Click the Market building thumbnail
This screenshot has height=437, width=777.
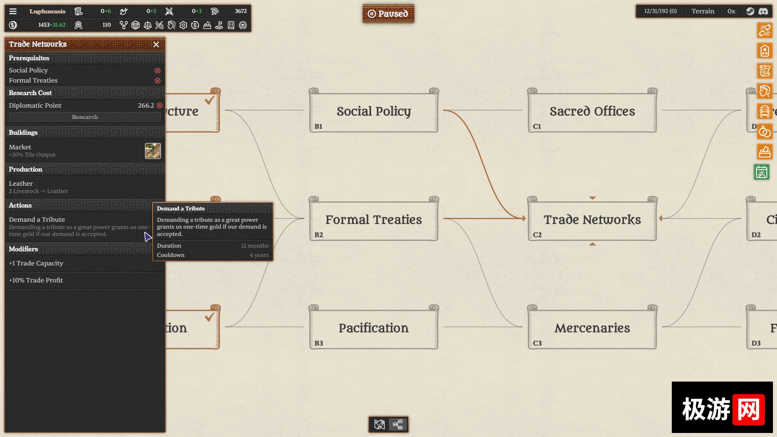153,151
